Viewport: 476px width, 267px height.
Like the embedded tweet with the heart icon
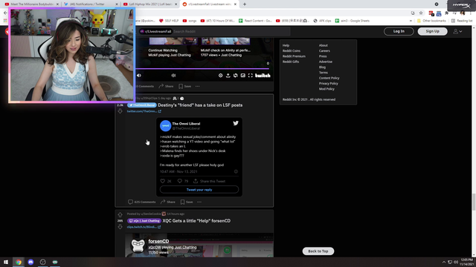[163, 181]
